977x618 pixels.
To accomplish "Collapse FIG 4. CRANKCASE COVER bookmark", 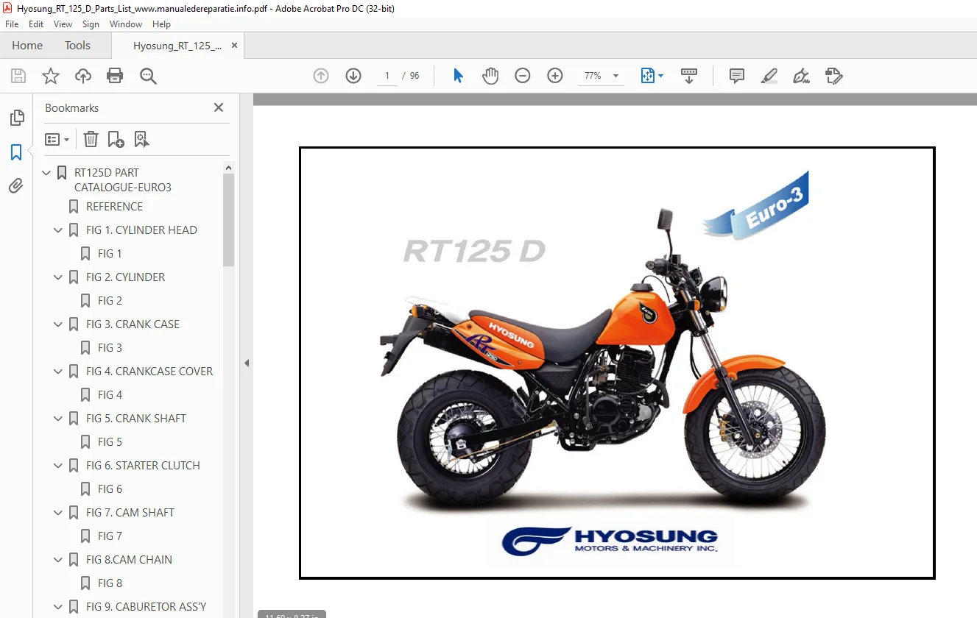I will tap(59, 372).
